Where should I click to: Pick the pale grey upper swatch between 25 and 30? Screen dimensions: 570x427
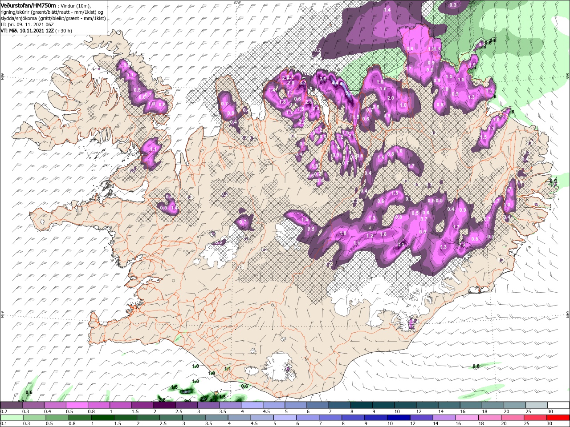coord(536,405)
